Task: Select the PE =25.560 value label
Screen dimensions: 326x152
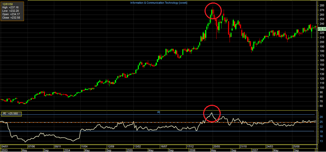Action: tap(12, 114)
